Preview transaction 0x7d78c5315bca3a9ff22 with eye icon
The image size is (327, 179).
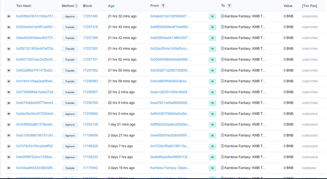[8, 146]
